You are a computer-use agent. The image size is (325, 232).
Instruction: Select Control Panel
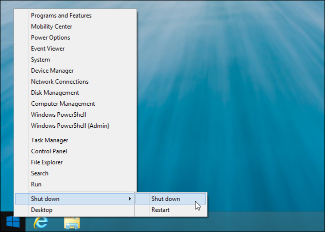[x=75, y=151]
